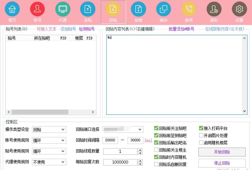This screenshot has width=252, height=170.
Task: Enable 回贴后自删回复 checkbox
Action: [x=156, y=164]
